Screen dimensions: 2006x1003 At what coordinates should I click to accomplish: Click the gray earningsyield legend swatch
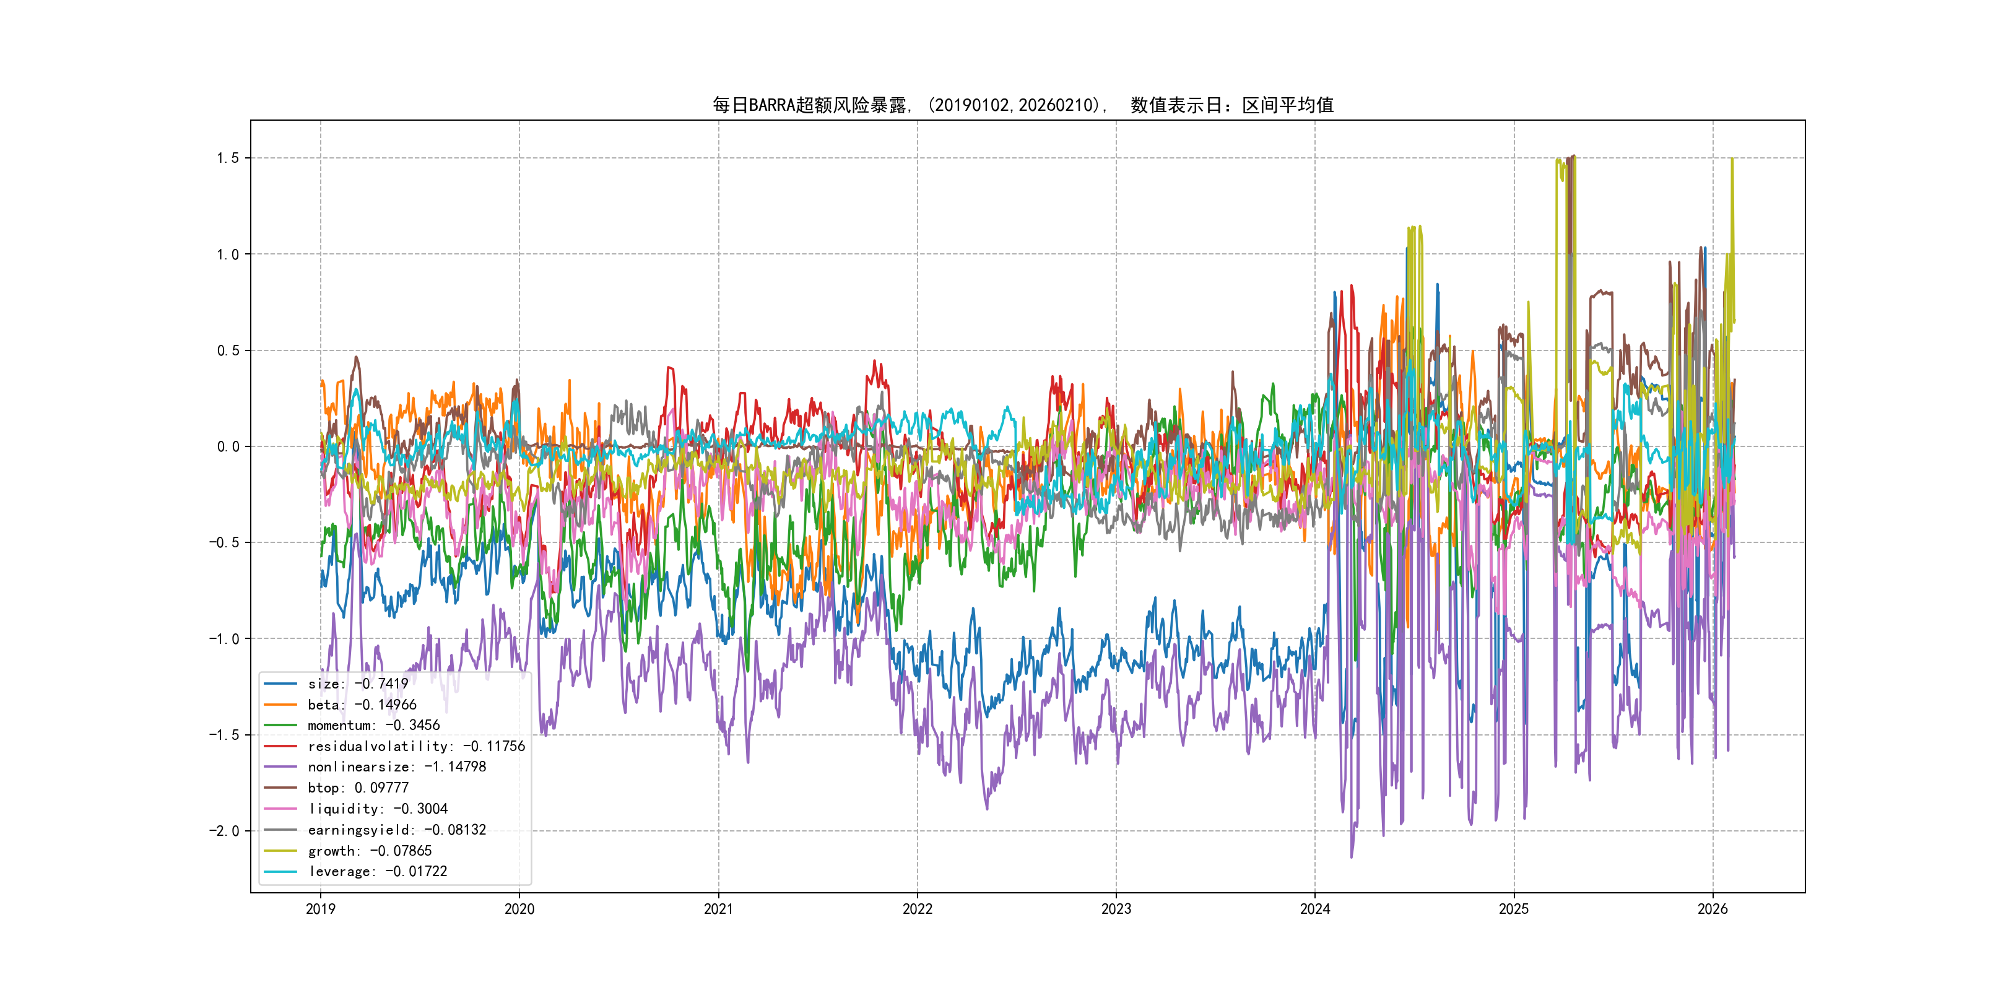280,830
